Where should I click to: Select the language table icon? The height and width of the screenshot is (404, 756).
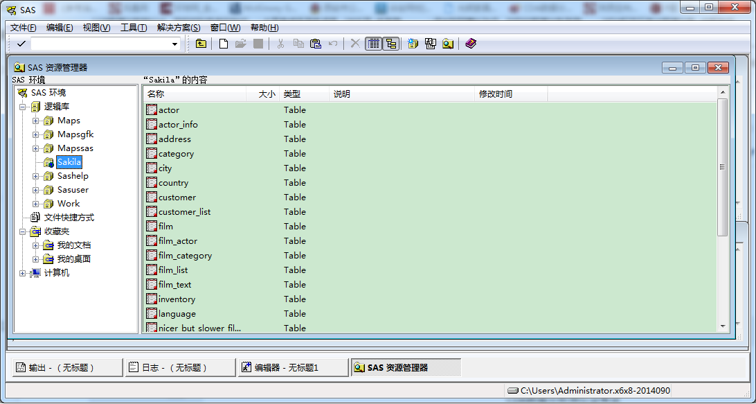point(152,314)
